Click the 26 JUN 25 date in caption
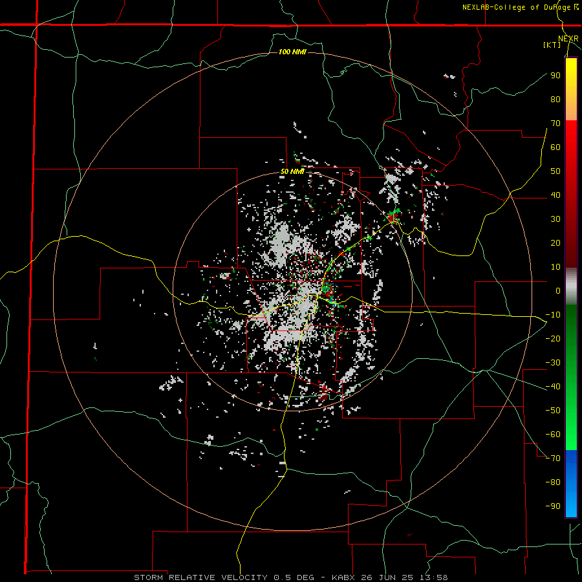Viewport: 582px width, 582px height. [x=387, y=577]
